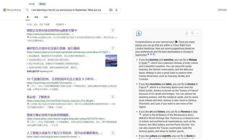Open result 新必应 - 了解更多
This screenshot has width=227, height=139.
tap(38, 97)
